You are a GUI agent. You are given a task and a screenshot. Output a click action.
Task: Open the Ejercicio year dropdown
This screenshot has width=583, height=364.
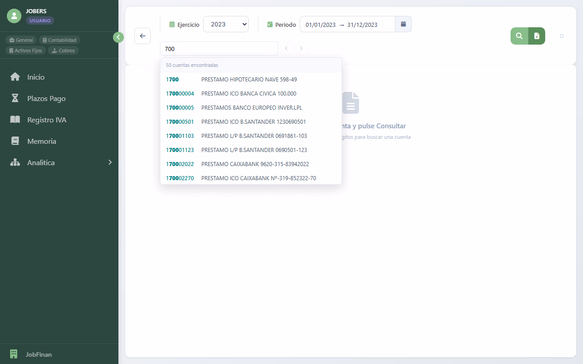pyautogui.click(x=225, y=24)
